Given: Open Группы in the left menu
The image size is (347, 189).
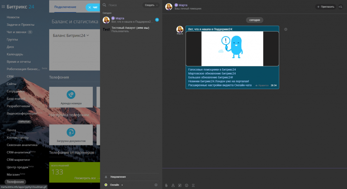Looking at the screenshot, I should 12,39.
